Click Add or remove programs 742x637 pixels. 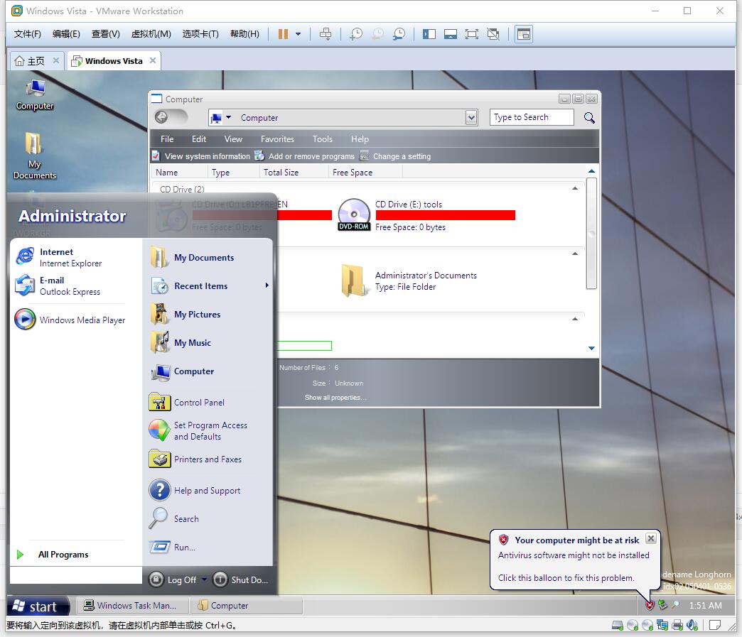click(x=305, y=156)
